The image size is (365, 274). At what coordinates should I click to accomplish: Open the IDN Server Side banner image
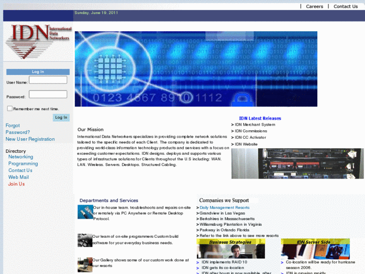315,248
